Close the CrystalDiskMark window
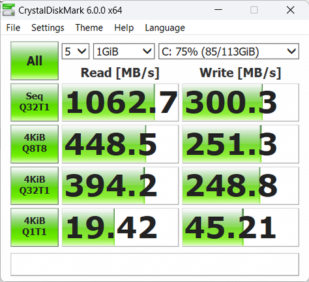 click(x=291, y=10)
